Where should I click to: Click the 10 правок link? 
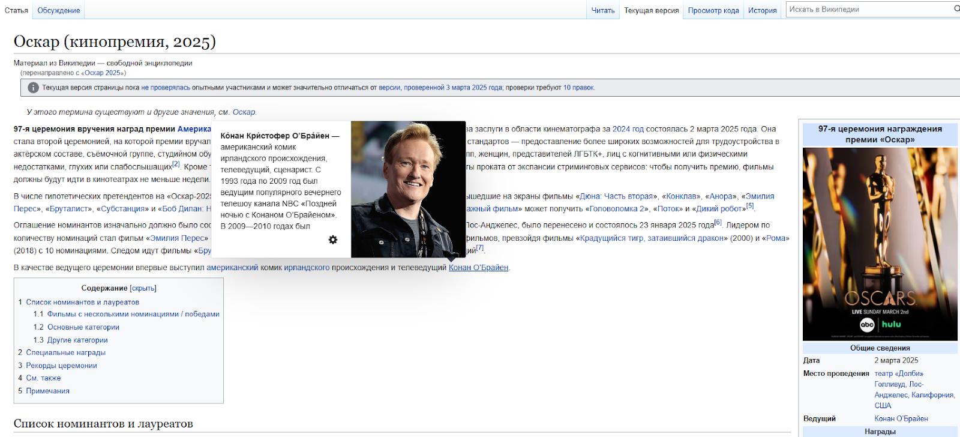578,88
